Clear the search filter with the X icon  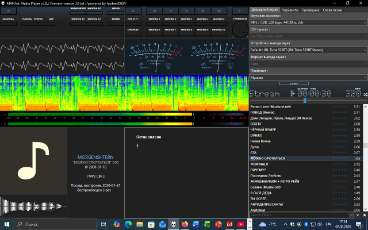358,215
